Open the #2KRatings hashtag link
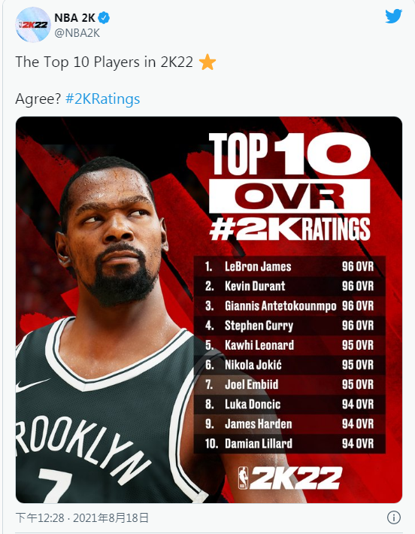Screen dimensions: 415x534 (x=102, y=99)
